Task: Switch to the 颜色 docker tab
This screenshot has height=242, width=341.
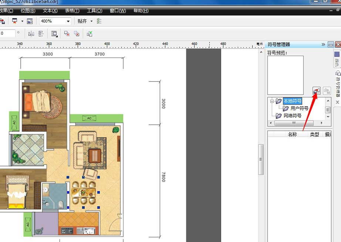Action: pyautogui.click(x=337, y=59)
